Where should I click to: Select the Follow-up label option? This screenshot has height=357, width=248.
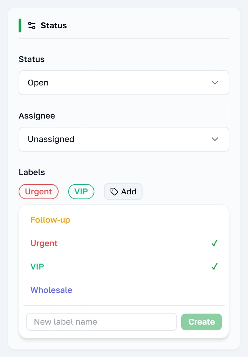pyautogui.click(x=124, y=220)
